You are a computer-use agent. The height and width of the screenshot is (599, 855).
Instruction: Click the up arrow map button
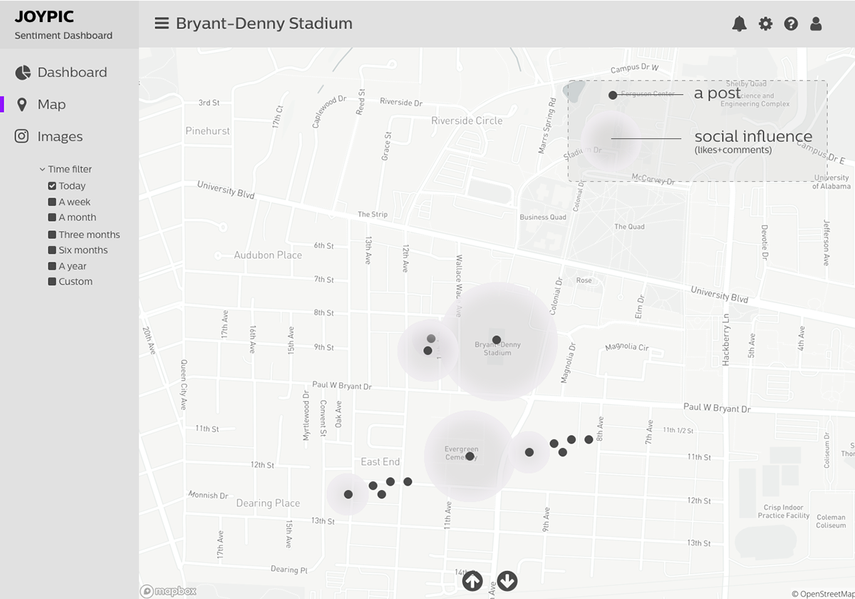[x=472, y=581]
